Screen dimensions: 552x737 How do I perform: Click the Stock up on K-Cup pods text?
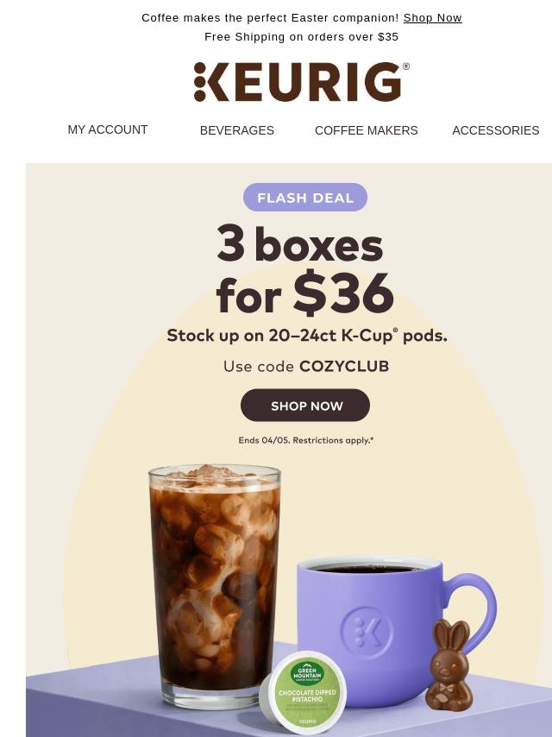pos(307,336)
